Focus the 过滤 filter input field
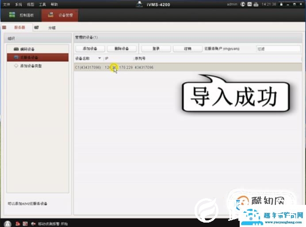The height and width of the screenshot is (227, 306). (x=278, y=49)
